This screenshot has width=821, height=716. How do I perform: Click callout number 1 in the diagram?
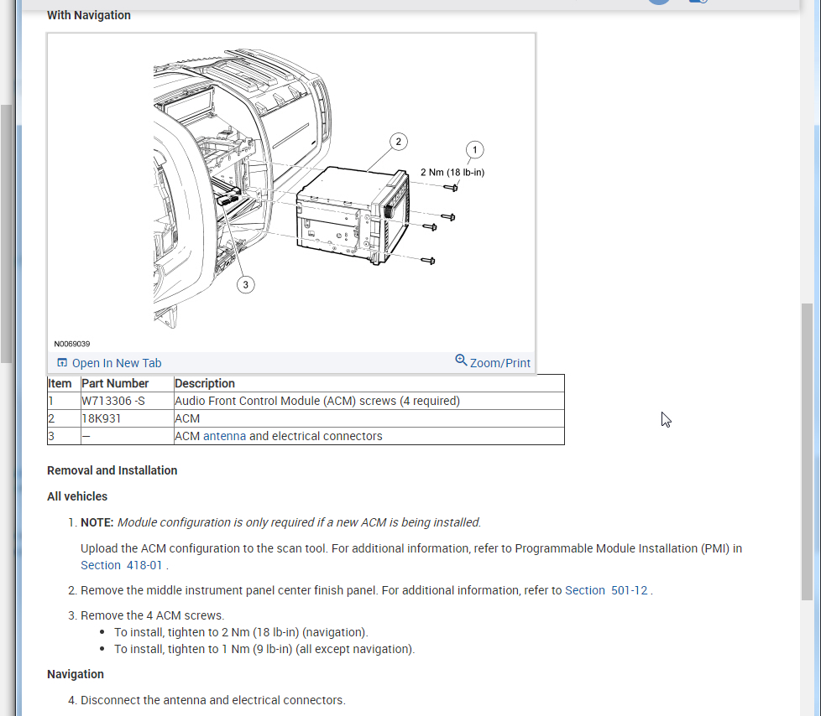(x=474, y=150)
